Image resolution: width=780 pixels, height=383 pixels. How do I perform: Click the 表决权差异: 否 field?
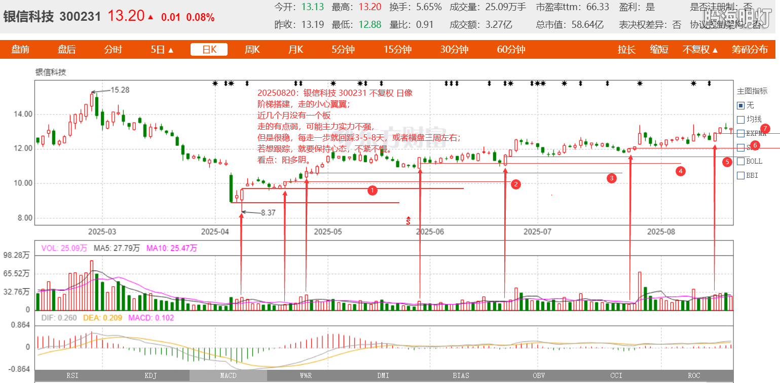click(650, 24)
